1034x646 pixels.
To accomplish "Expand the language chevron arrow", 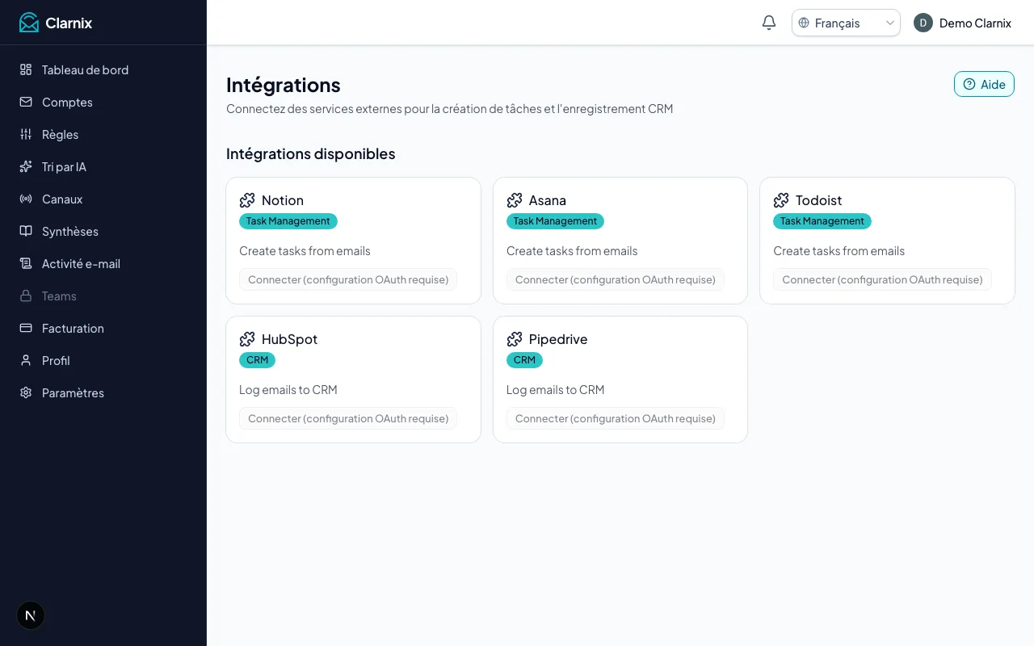I will point(890,23).
